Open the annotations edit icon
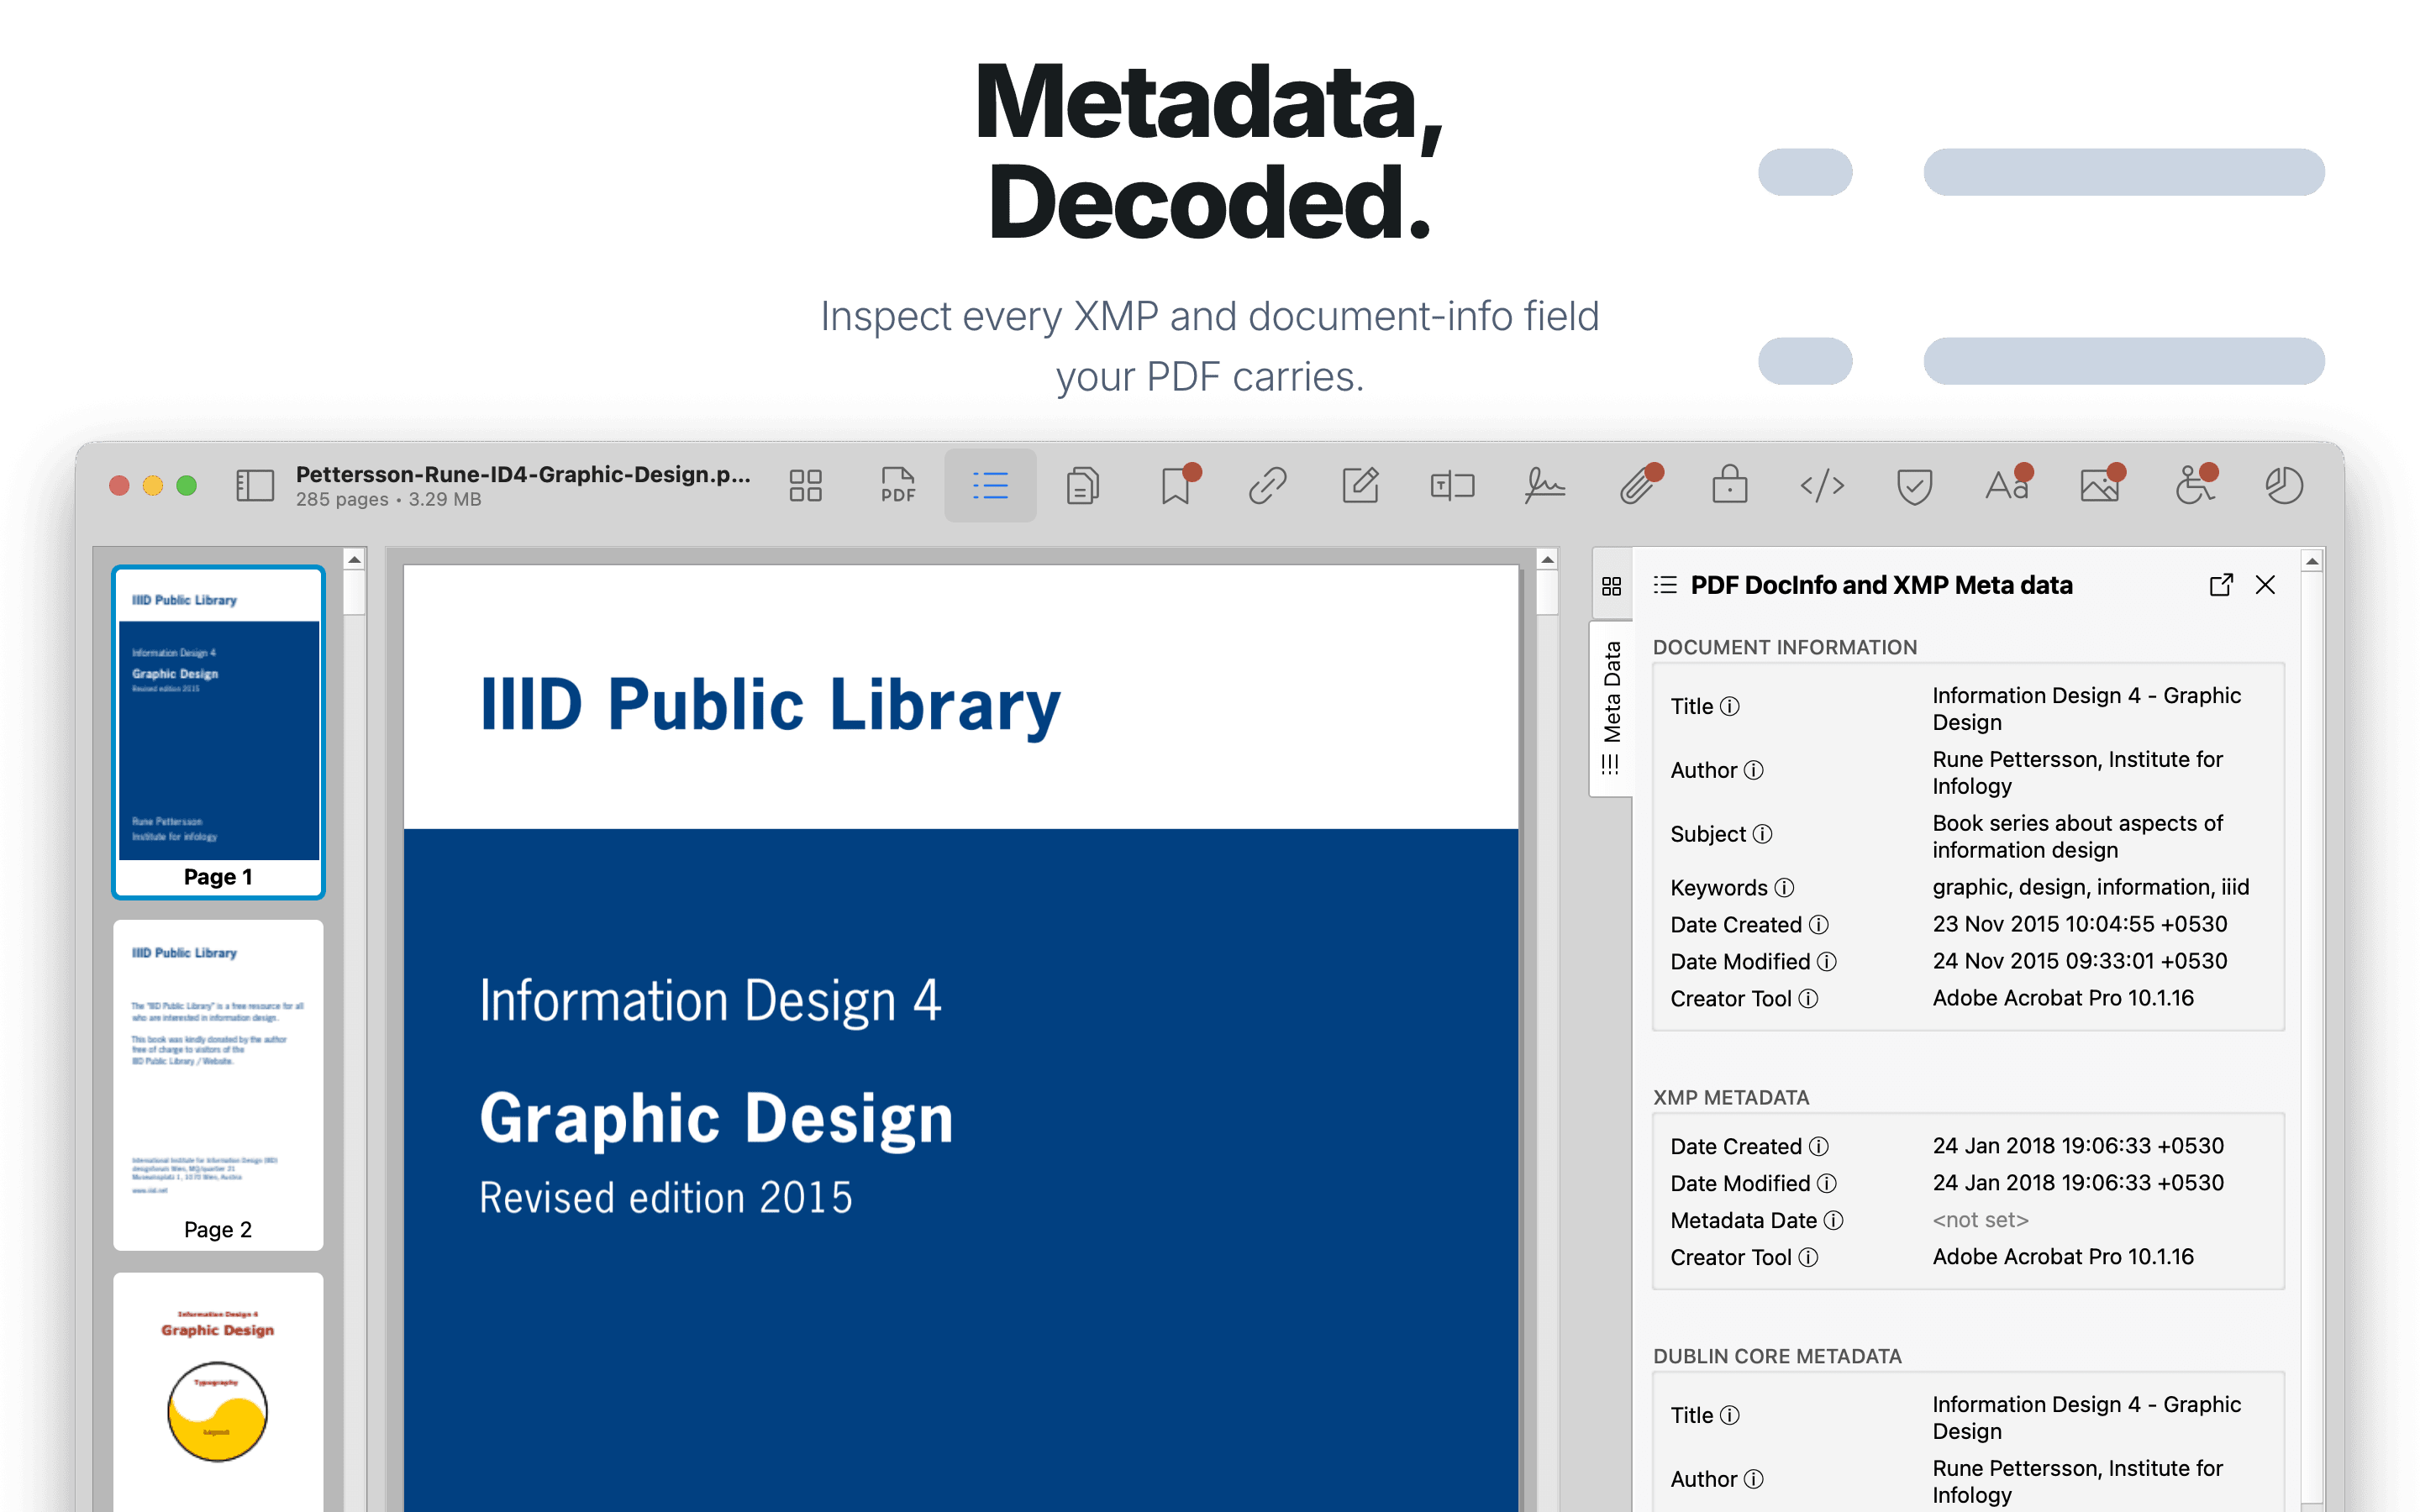 click(x=1360, y=486)
